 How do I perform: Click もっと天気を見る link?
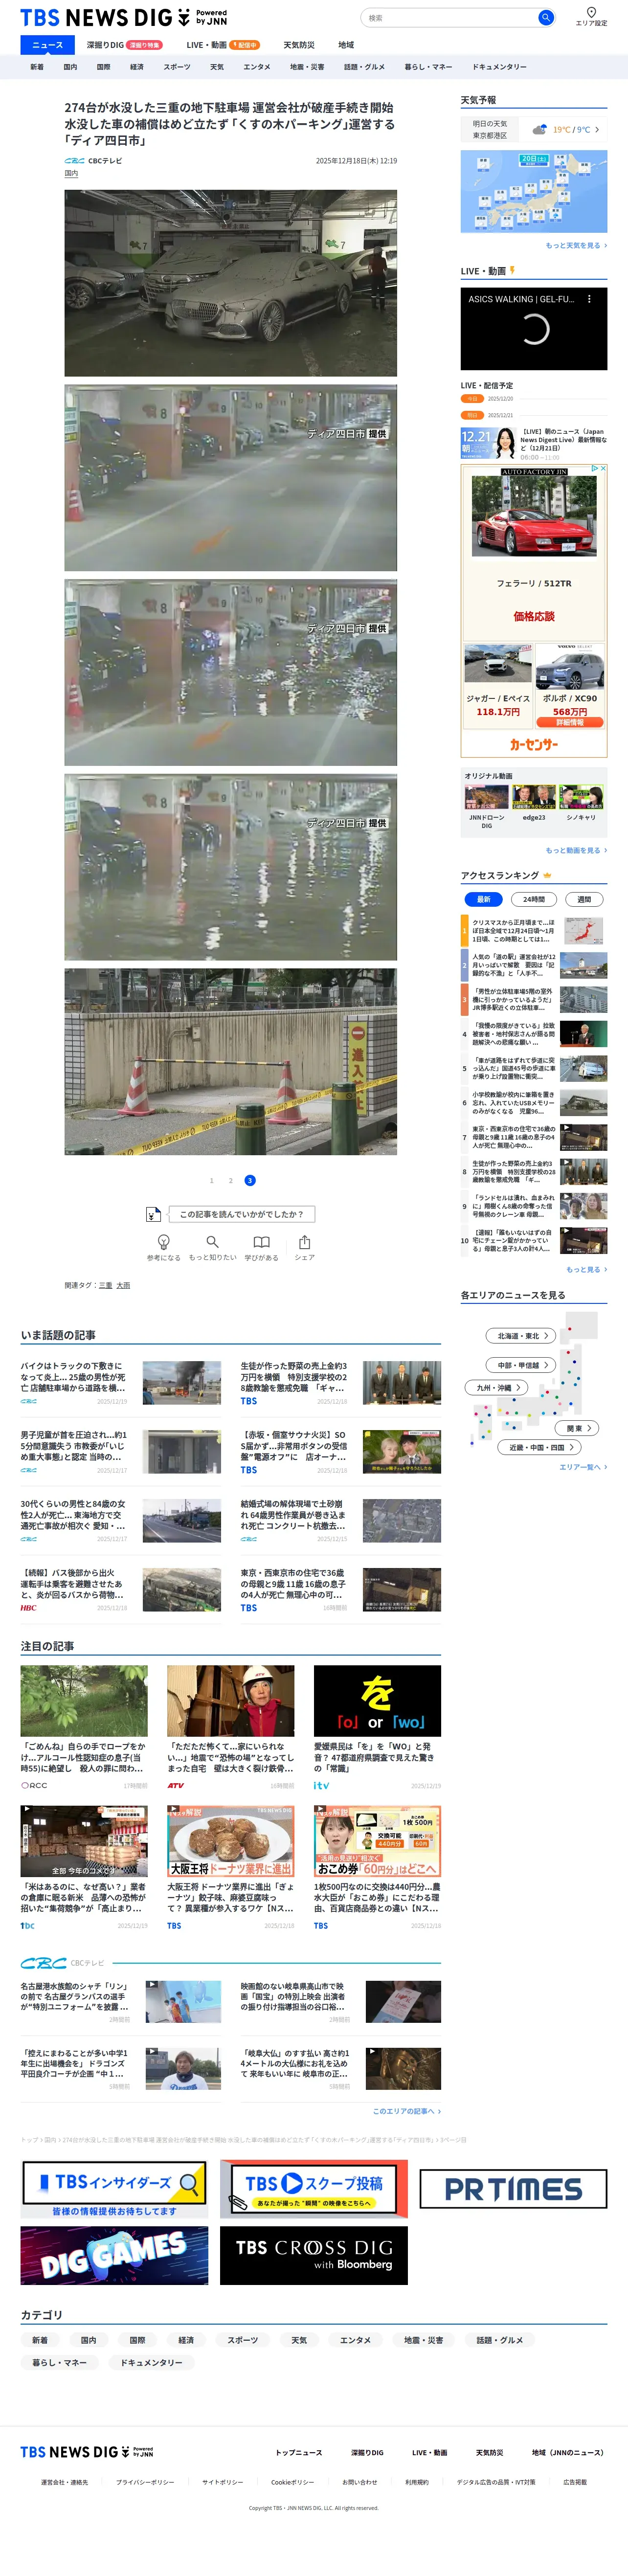pos(576,245)
